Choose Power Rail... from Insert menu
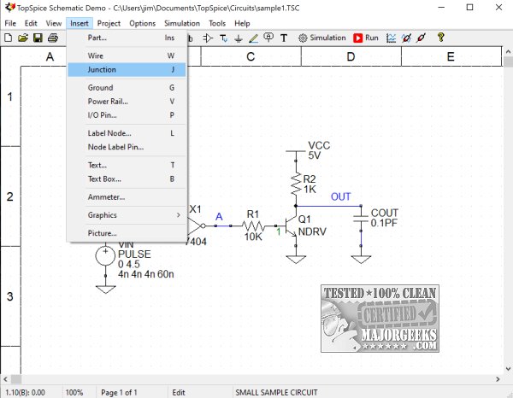 127,102
